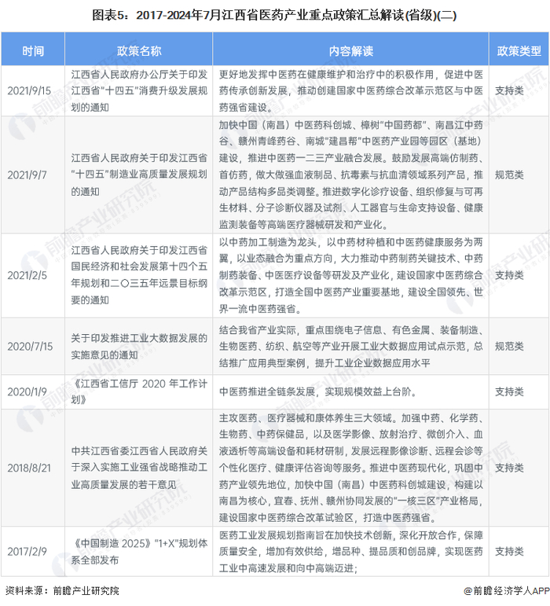Viewport: 550px width, 606px height.
Task: Select policy name 中国制造 2025 1+X规划体系
Action: click(x=139, y=552)
